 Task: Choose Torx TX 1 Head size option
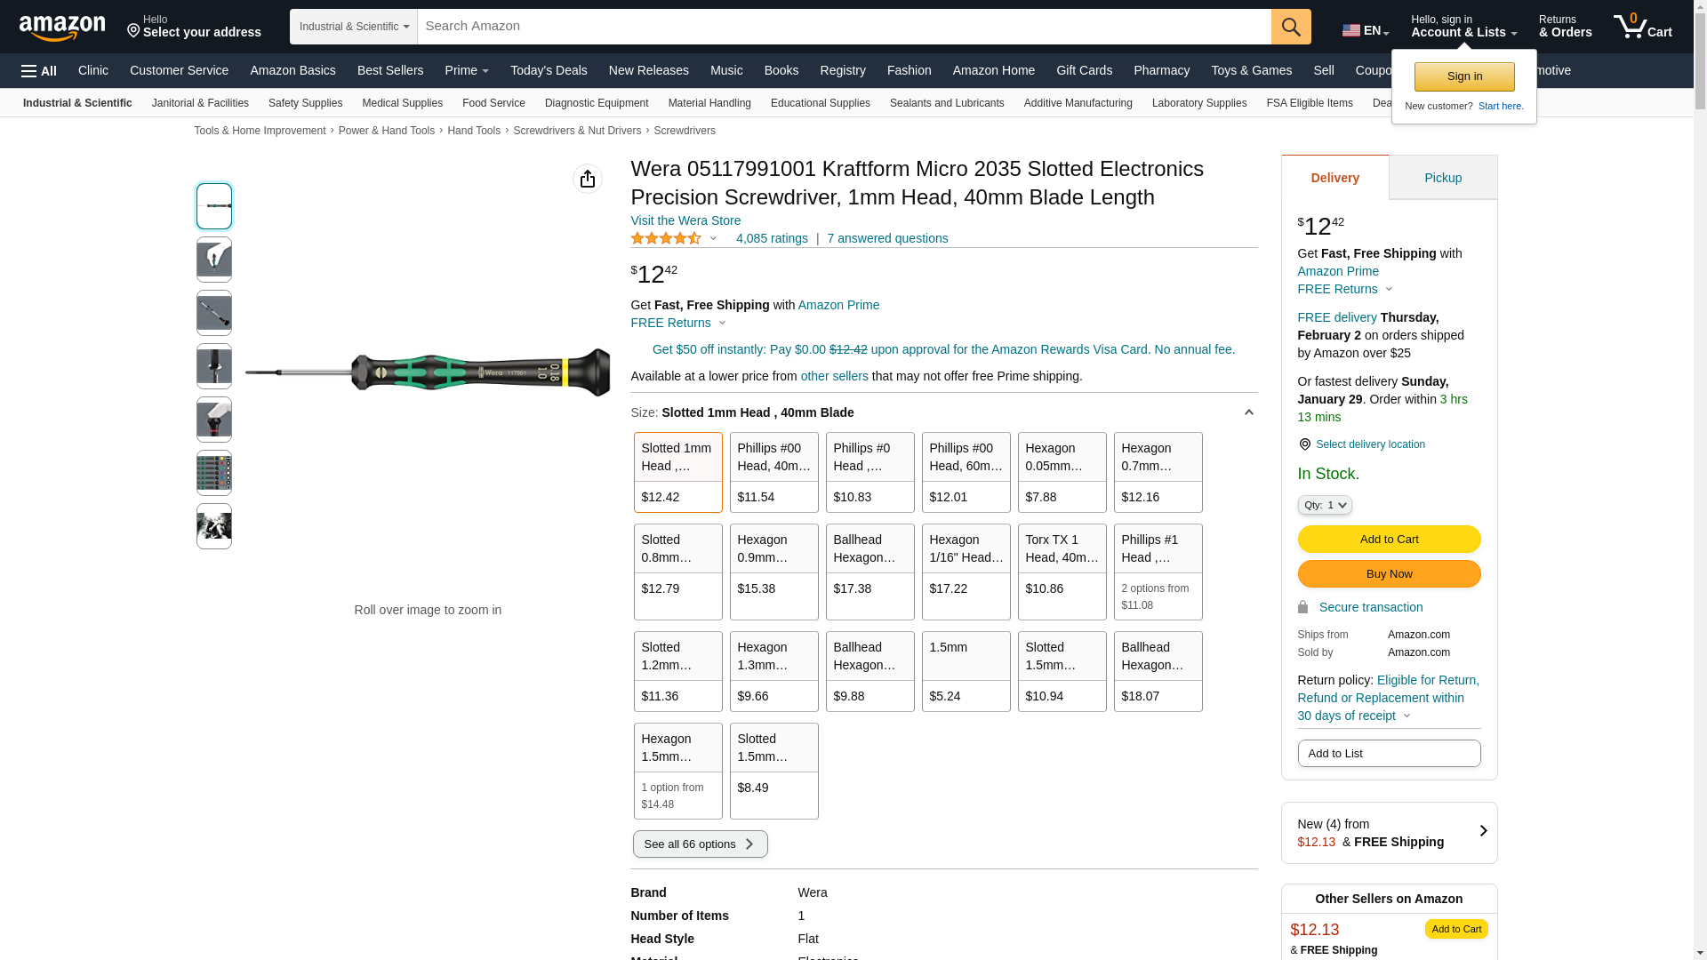pos(1062,571)
